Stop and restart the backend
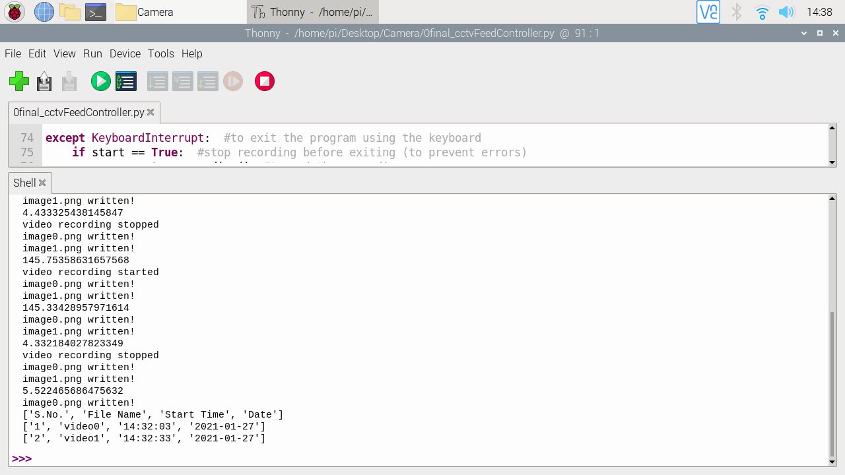The width and height of the screenshot is (845, 475). tap(264, 81)
